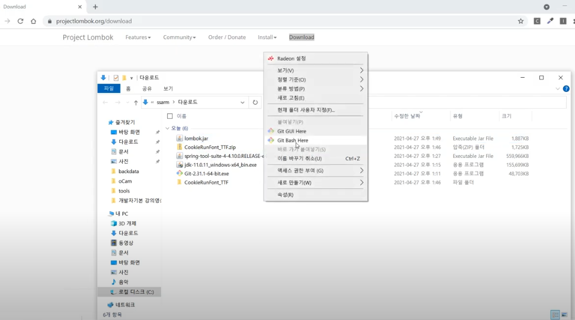575x320 pixels.
Task: Expand the 액세스 권한 부여 (G) submenu
Action: 316,171
